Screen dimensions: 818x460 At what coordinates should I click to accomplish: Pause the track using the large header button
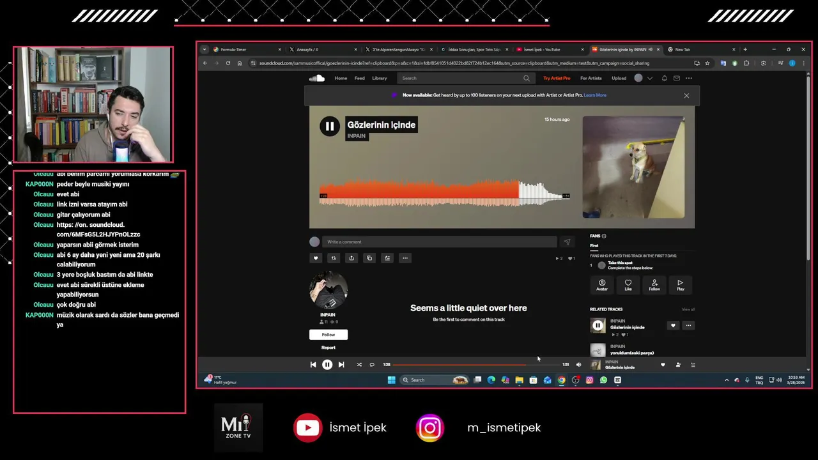point(329,126)
